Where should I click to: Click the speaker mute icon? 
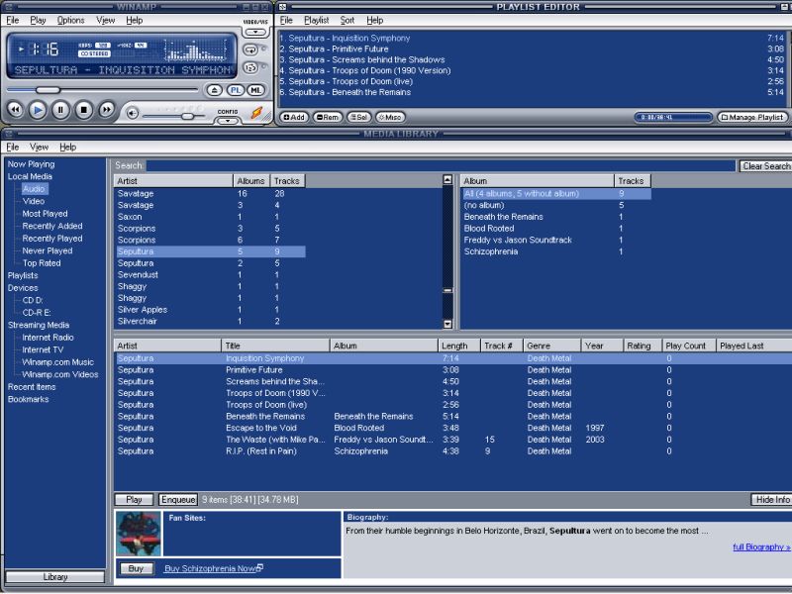pos(133,114)
